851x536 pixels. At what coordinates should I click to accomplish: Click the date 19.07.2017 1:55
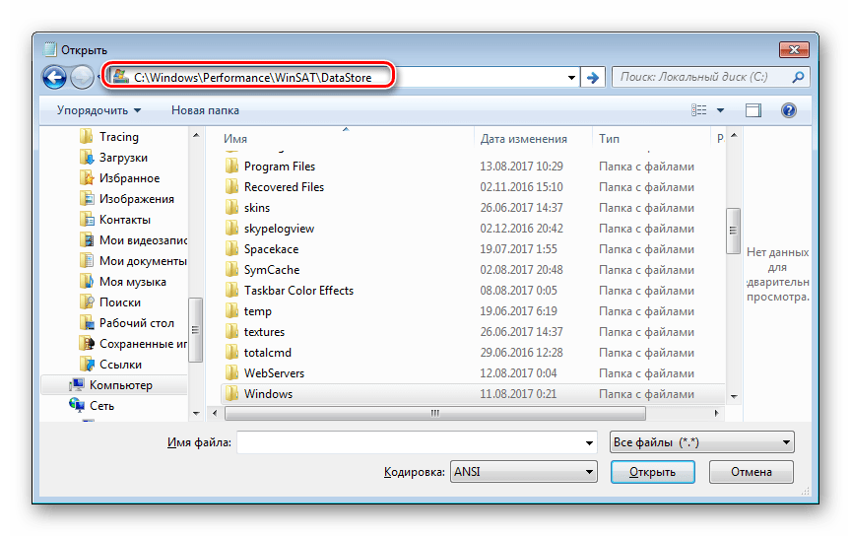(x=518, y=248)
